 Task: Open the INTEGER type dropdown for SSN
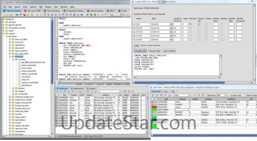coord(171,24)
